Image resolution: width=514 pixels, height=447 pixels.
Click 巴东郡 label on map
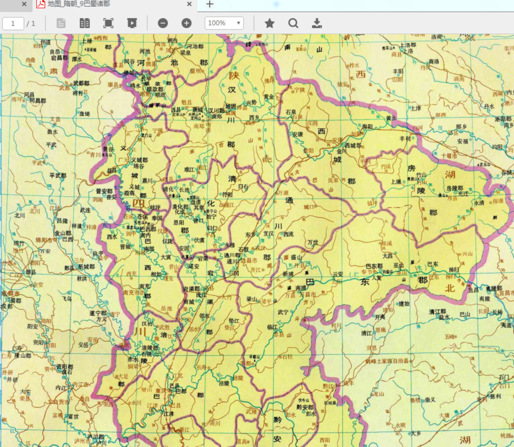pyautogui.click(x=374, y=266)
